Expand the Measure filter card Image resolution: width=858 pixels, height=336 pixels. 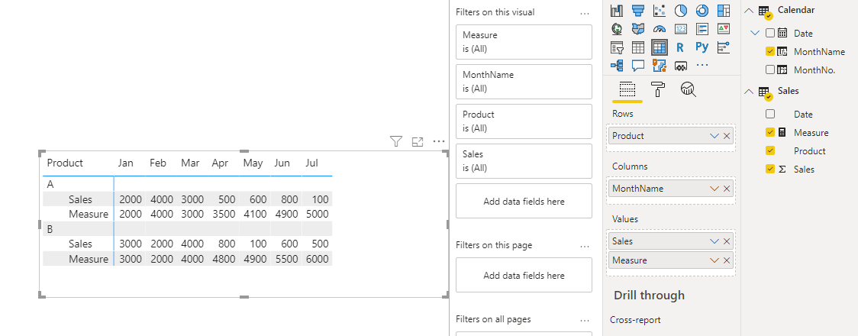point(524,41)
